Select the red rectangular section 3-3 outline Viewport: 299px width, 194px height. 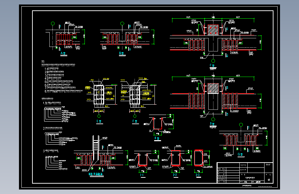(199, 158)
